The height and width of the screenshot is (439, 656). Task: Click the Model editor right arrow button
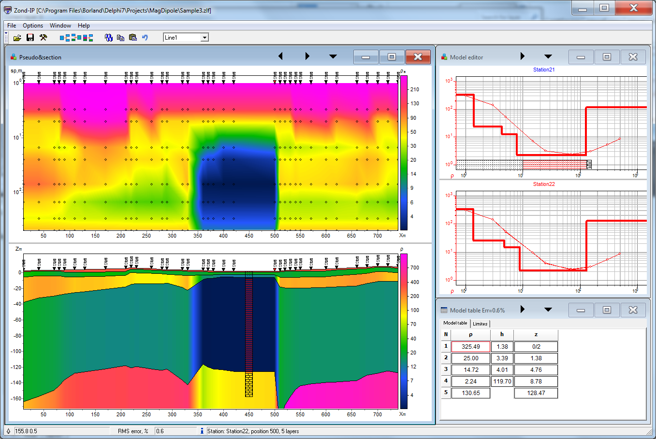(x=523, y=57)
